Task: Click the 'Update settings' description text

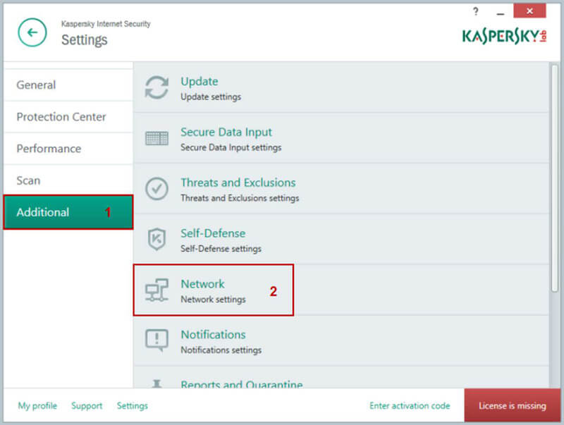Action: pos(211,97)
